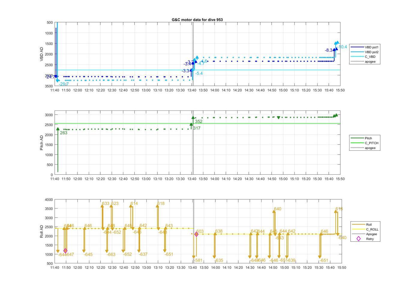Click the "614" roll annotation
The image size is (420, 296).
[134, 204]
